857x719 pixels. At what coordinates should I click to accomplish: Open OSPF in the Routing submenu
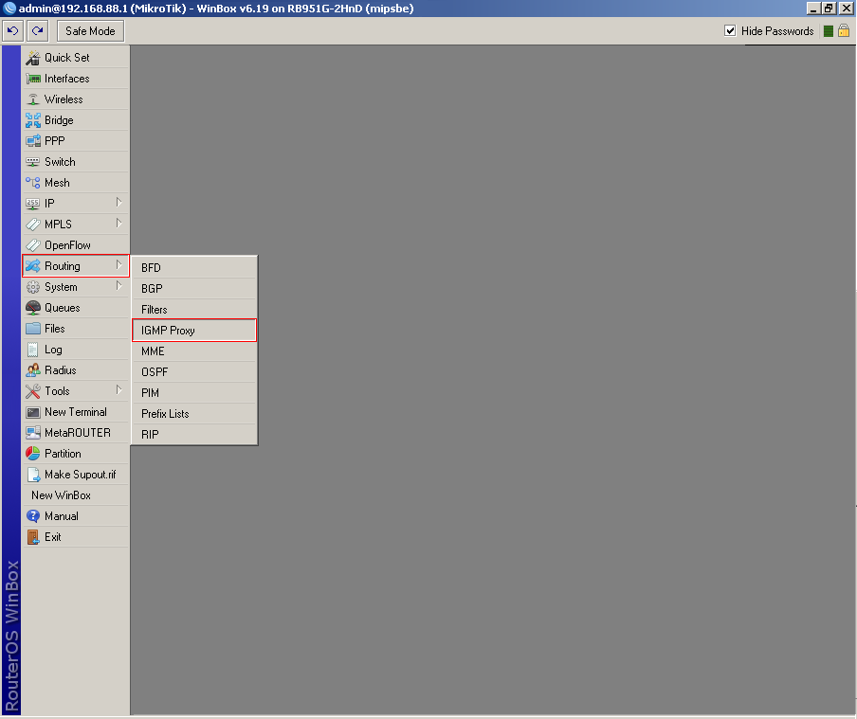(194, 372)
